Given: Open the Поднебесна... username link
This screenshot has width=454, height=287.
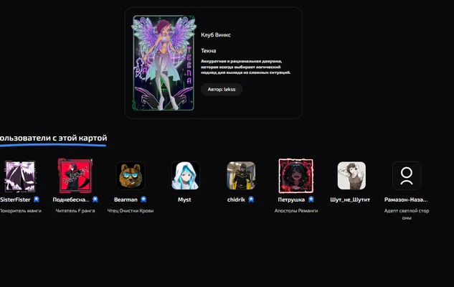Looking at the screenshot, I should coord(71,199).
